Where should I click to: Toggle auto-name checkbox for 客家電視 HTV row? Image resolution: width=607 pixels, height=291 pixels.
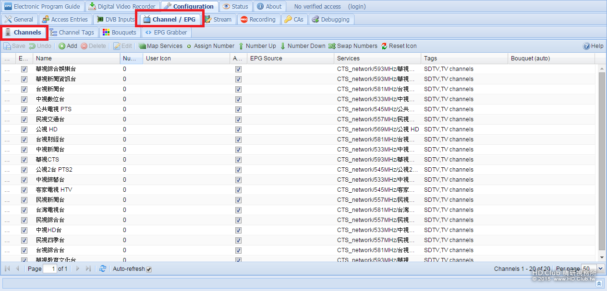click(238, 190)
